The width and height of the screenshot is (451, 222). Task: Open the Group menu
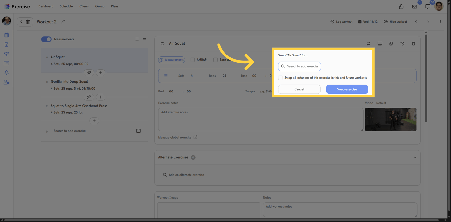point(100,6)
